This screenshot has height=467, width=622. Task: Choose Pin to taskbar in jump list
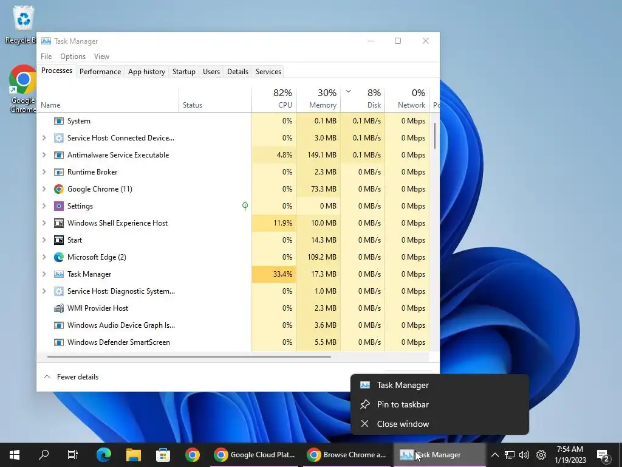tap(440, 404)
